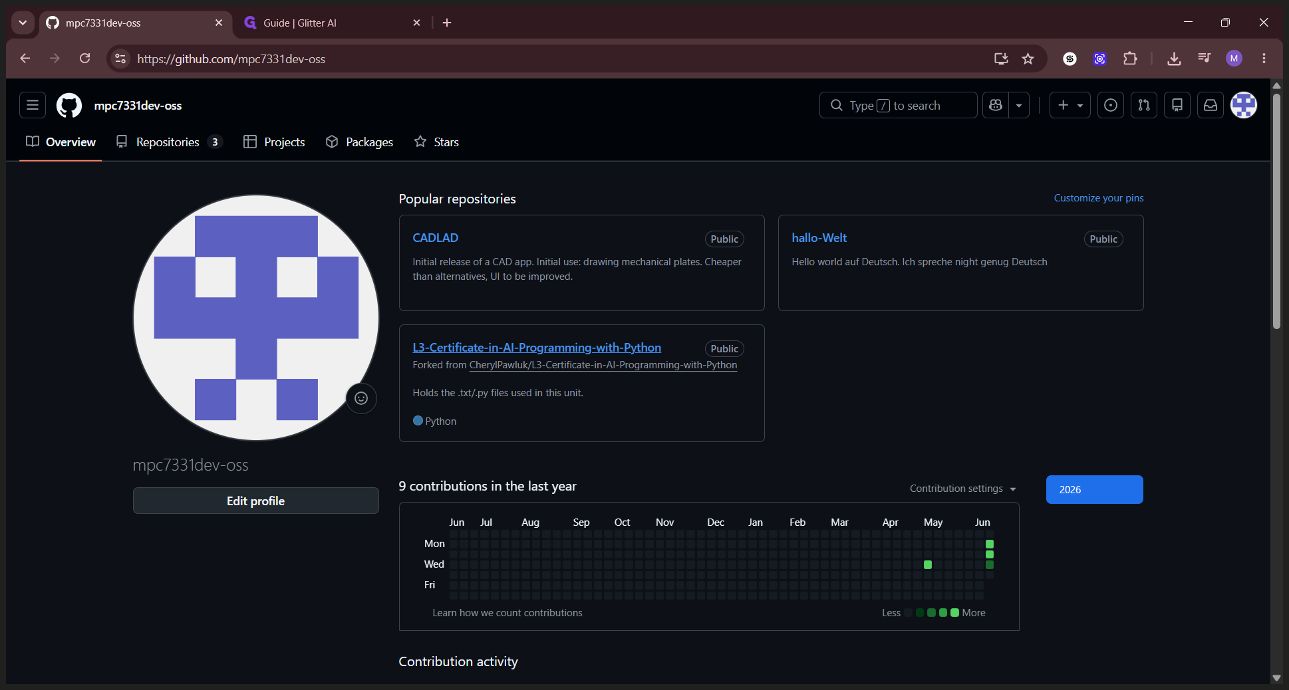This screenshot has width=1289, height=690.
Task: Close the mpc7331dev-oss browser tab
Action: coord(219,23)
